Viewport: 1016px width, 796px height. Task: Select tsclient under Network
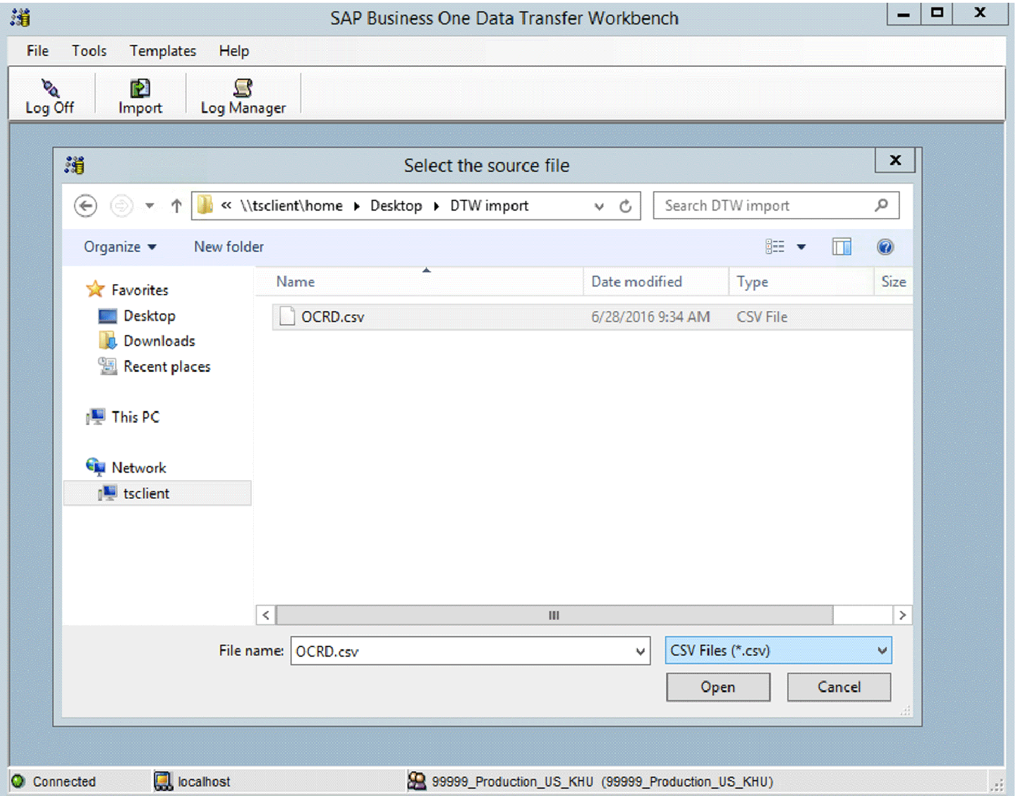pyautogui.click(x=157, y=493)
